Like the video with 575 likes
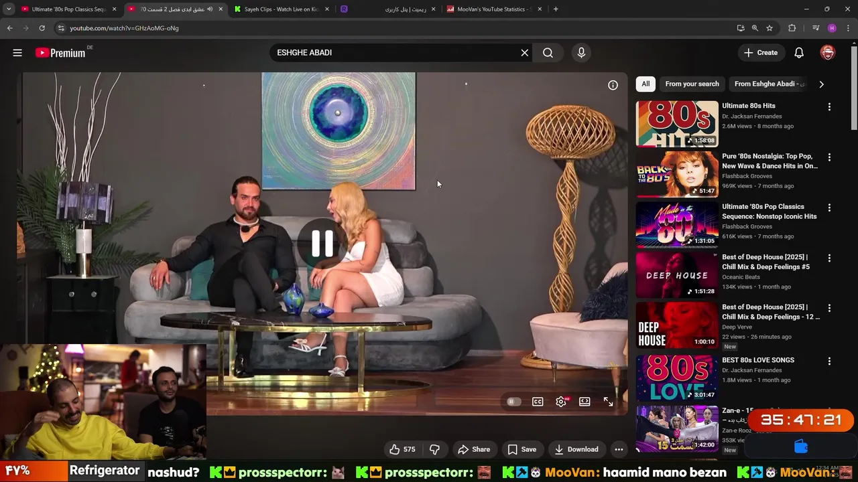Screen dimensions: 858x482 (402, 450)
